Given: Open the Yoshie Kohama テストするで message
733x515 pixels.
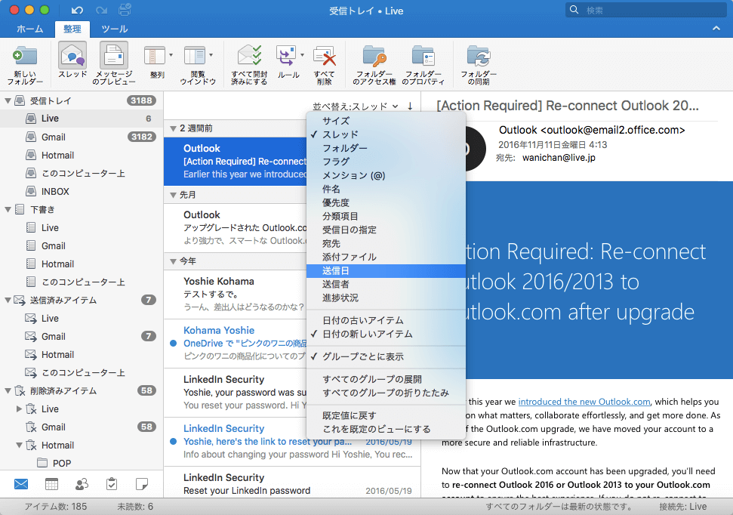Looking at the screenshot, I should tap(236, 294).
